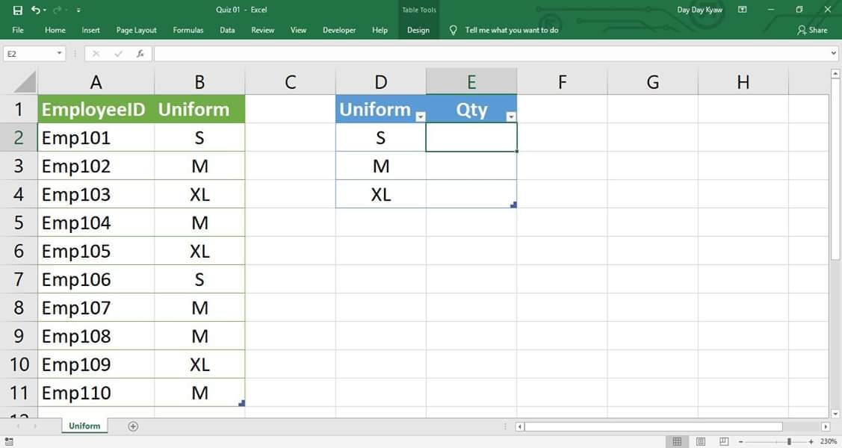This screenshot has width=842, height=448.
Task: Switch to Page Layout view icon
Action: point(700,441)
